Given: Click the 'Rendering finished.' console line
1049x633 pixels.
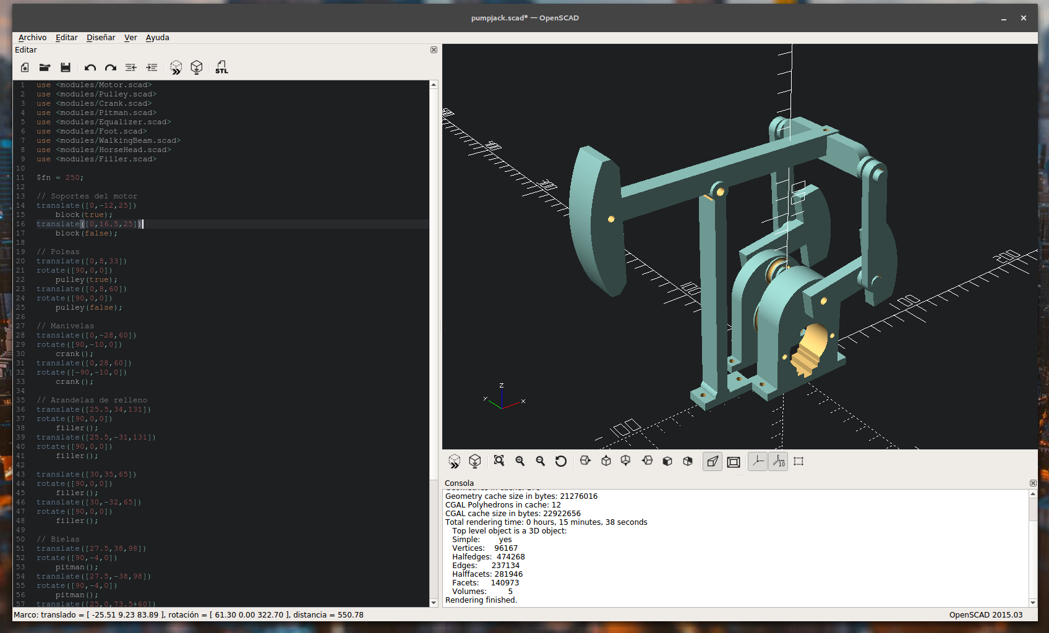Looking at the screenshot, I should (481, 600).
